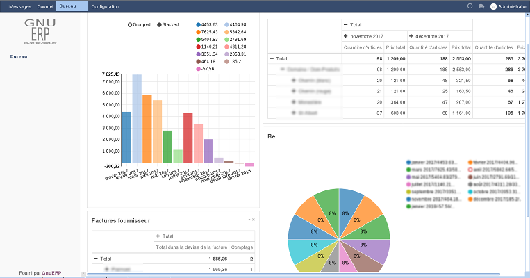The height and width of the screenshot is (278, 530).
Task: Toggle pie legend entry for juillet 2017
Action: (431, 184)
